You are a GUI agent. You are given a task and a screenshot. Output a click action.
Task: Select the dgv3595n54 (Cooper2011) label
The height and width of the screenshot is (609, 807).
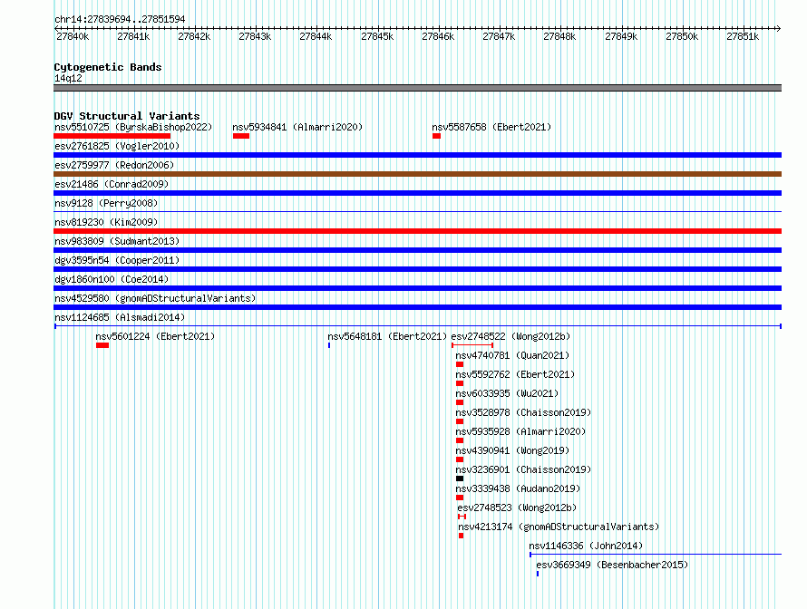click(117, 260)
